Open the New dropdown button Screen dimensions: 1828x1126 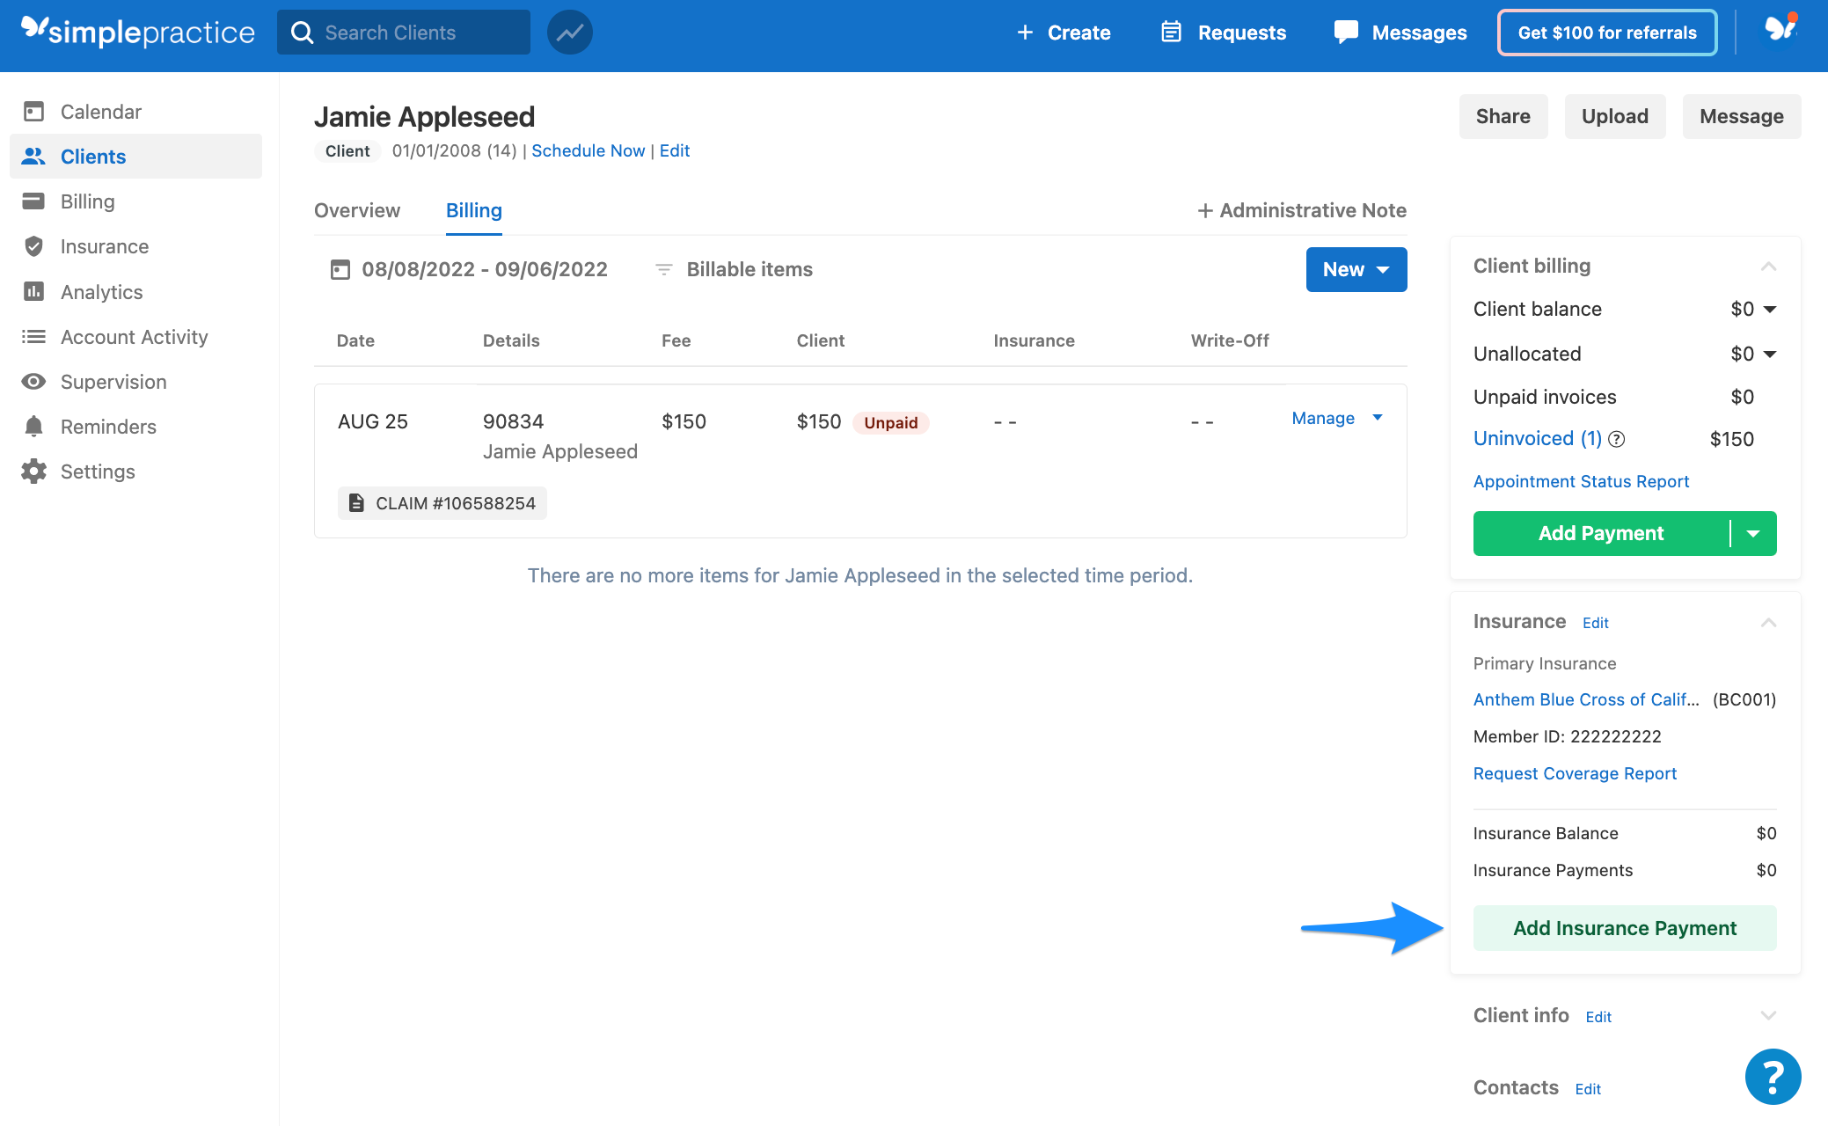tap(1356, 269)
